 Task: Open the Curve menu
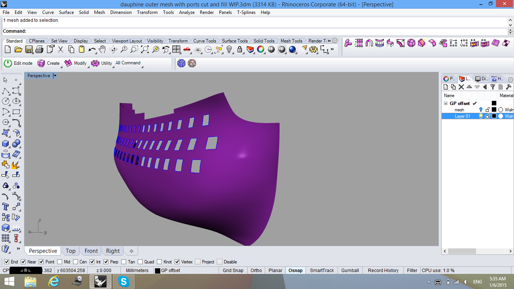point(48,12)
